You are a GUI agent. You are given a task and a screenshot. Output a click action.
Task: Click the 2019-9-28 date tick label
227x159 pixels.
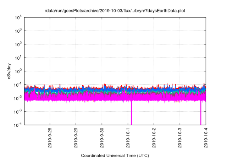(50, 138)
